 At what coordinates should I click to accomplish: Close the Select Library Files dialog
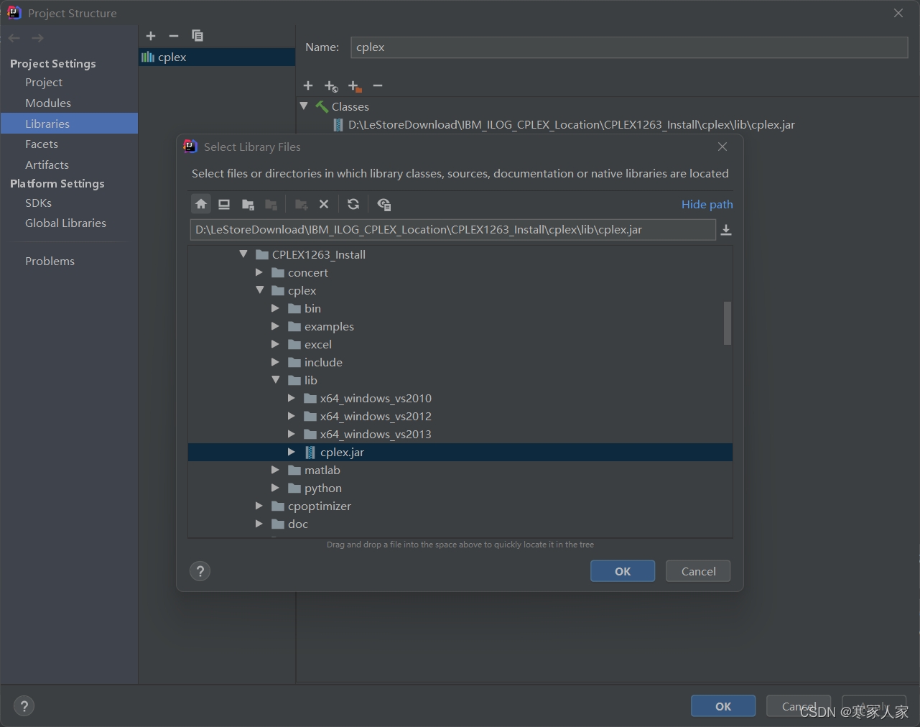(x=722, y=147)
